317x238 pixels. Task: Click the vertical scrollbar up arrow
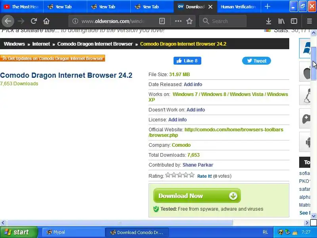pyautogui.click(x=313, y=33)
